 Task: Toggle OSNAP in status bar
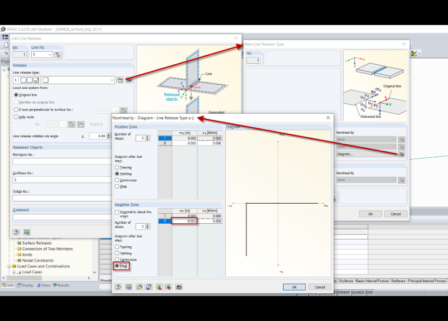point(343,293)
